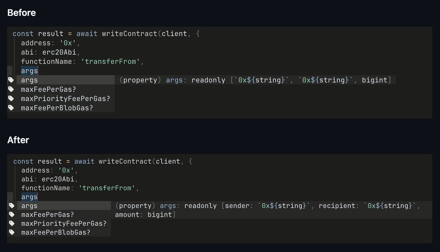
Task: Click 'erc20Abi' in the After code
Action: click(x=58, y=179)
